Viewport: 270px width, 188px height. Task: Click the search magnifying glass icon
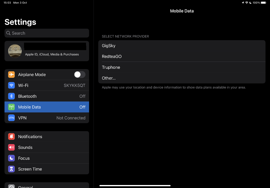8,33
